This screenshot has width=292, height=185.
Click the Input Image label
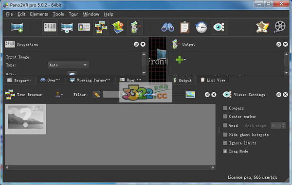click(x=18, y=57)
